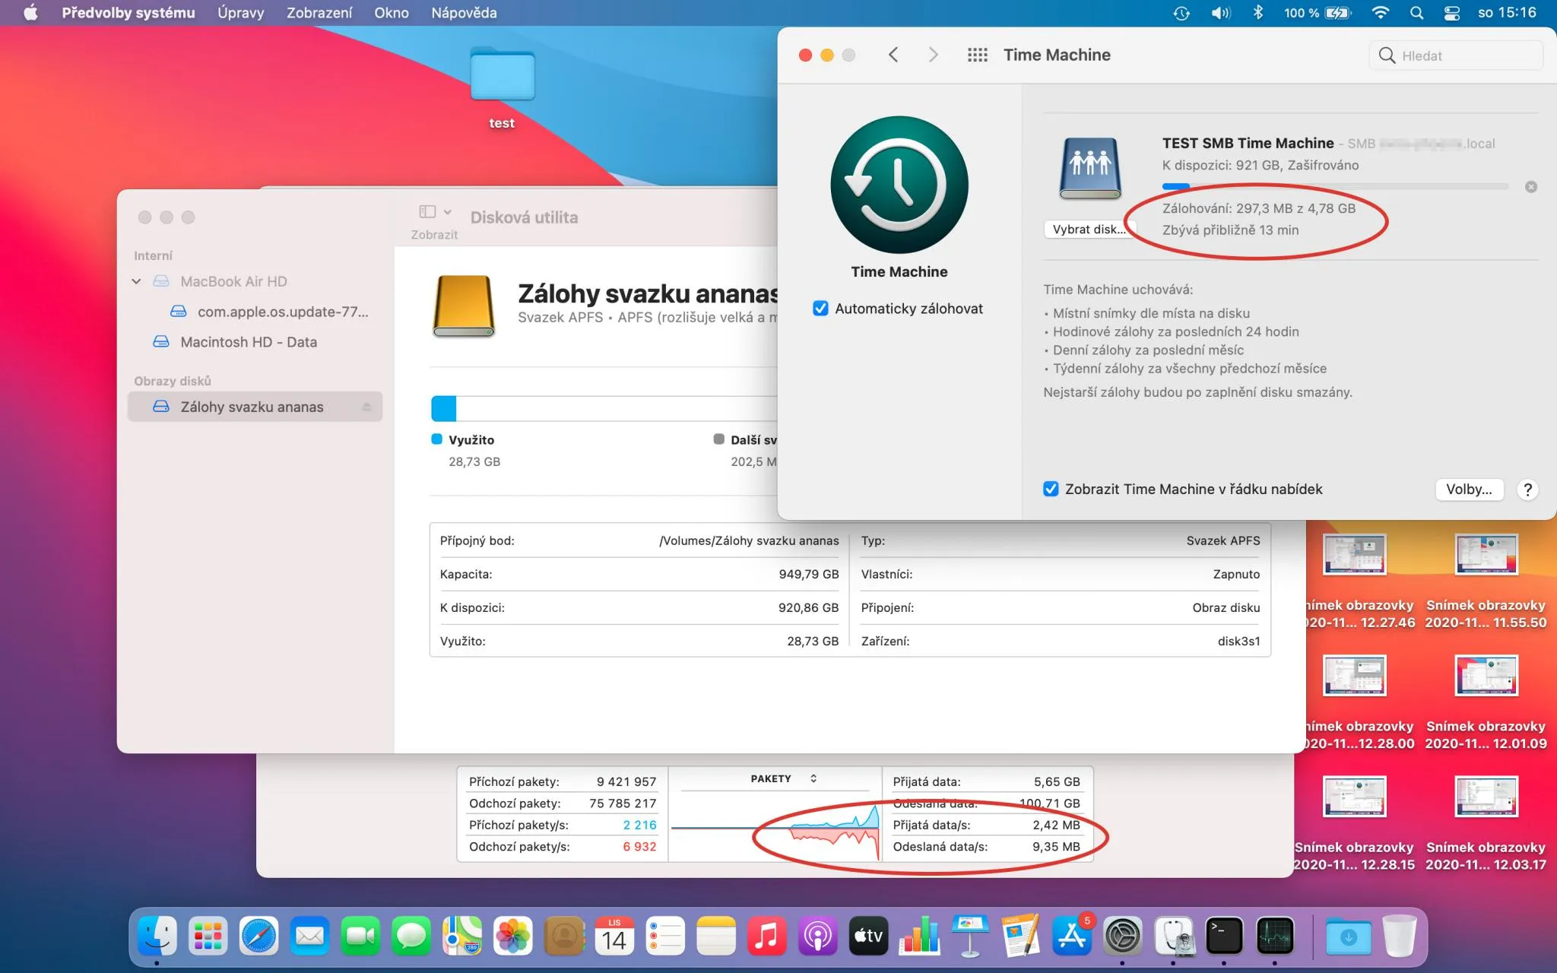
Task: Open Control Center in menu bar
Action: (x=1452, y=13)
